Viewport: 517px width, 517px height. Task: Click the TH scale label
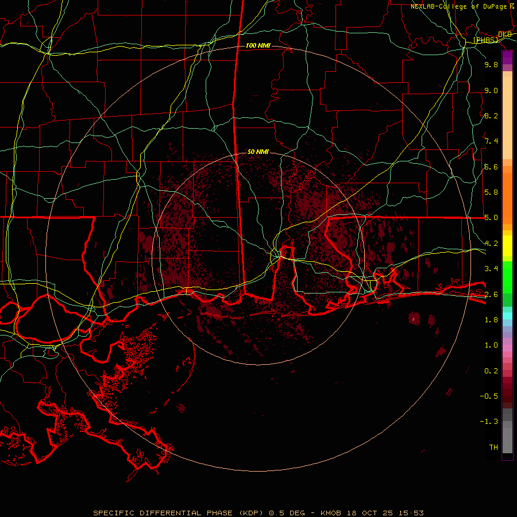click(493, 447)
